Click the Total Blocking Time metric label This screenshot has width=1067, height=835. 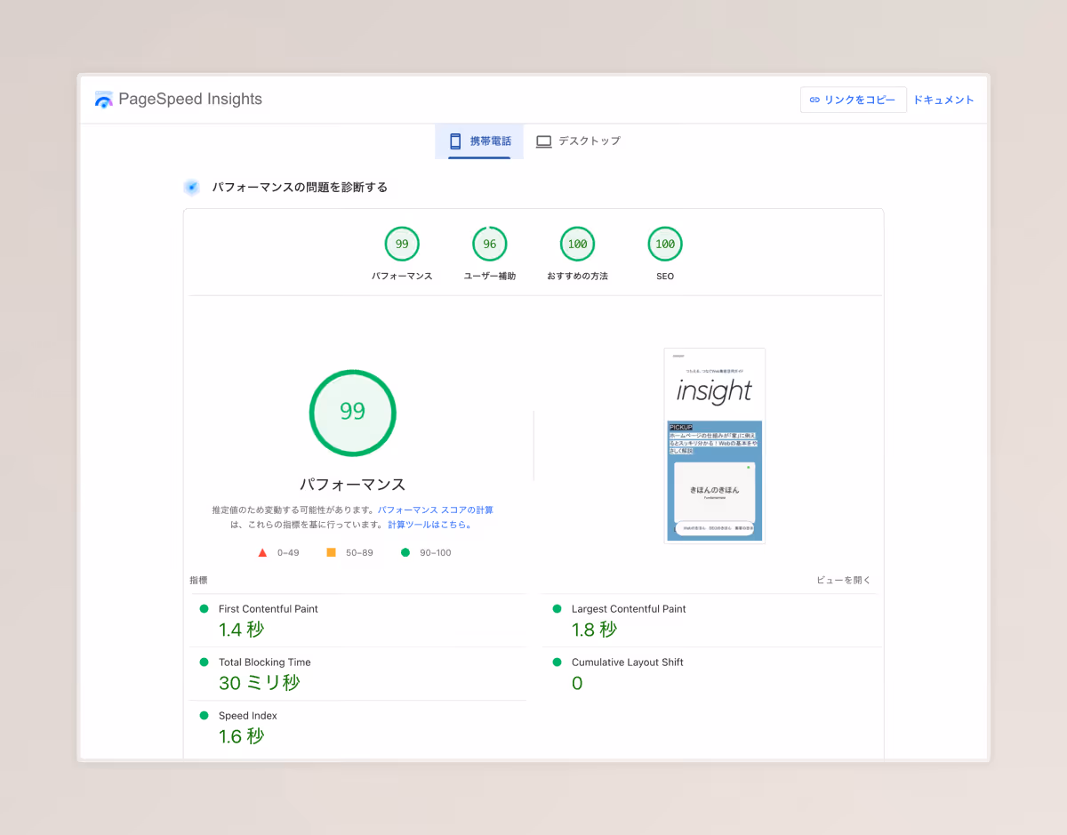(265, 662)
